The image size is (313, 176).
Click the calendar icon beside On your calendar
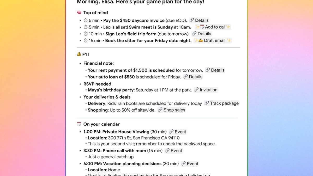(x=79, y=124)
